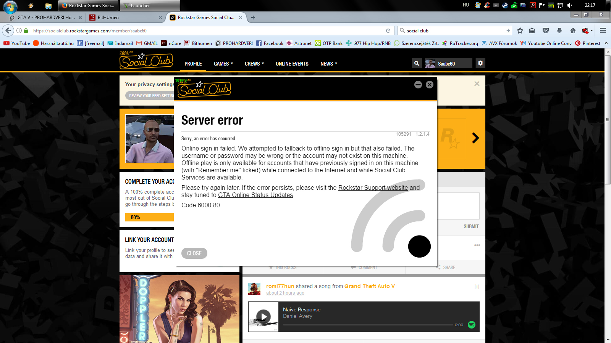Switch to the PROFILE tab
The image size is (611, 343).
(x=193, y=64)
